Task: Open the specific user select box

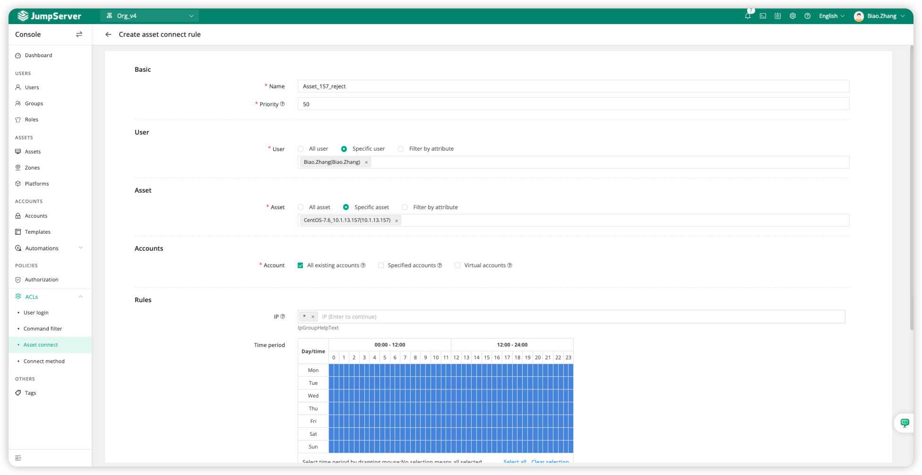Action: click(x=573, y=162)
